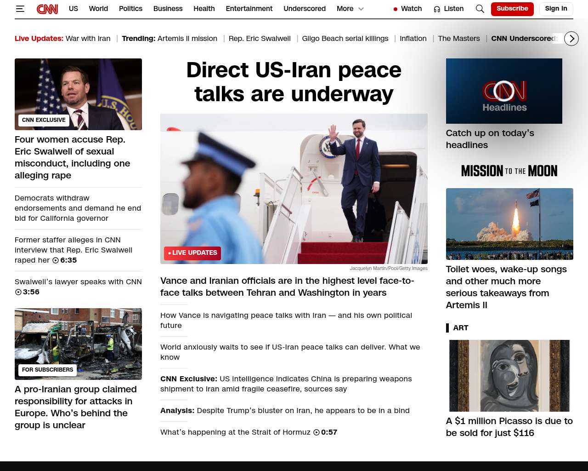The width and height of the screenshot is (588, 471).
Task: Click the Subscribe button
Action: point(512,9)
